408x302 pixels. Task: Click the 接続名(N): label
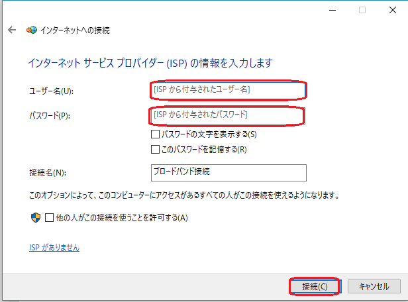pyautogui.click(x=48, y=173)
